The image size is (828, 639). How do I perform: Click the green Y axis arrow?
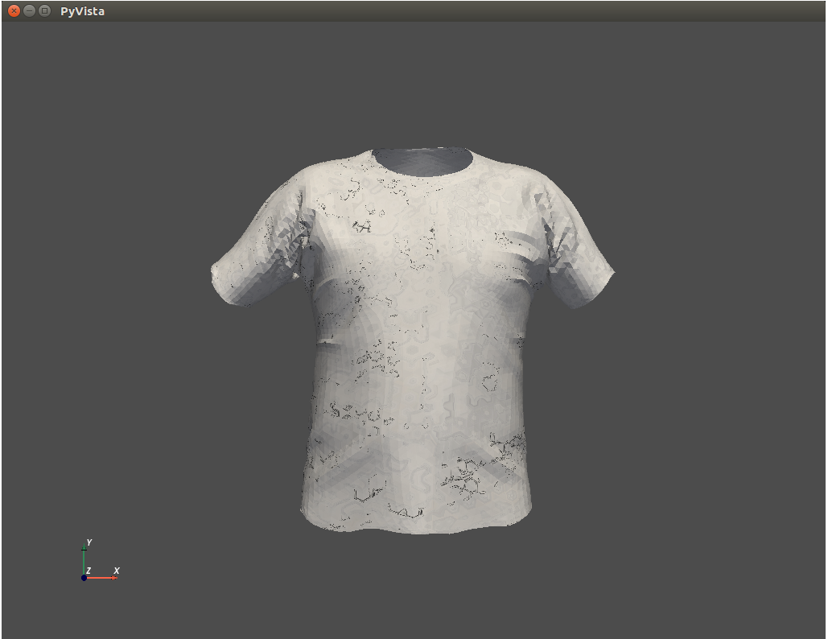tap(84, 560)
